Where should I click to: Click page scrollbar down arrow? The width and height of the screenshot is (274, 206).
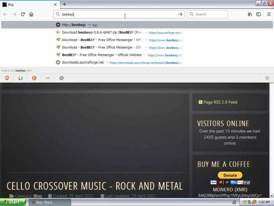click(272, 196)
